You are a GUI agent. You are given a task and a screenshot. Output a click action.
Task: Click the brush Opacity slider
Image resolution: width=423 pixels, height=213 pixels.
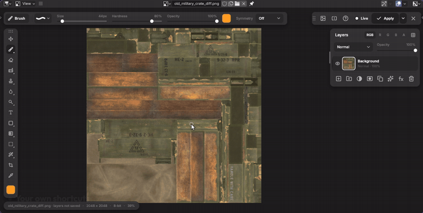[x=192, y=21]
